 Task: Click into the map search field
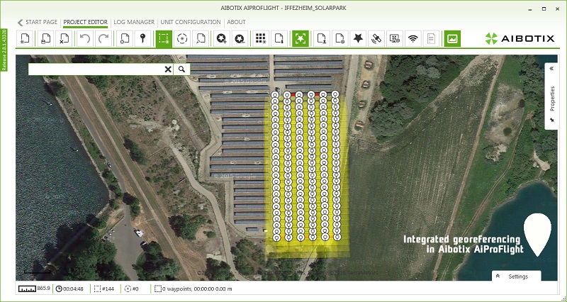pyautogui.click(x=96, y=69)
